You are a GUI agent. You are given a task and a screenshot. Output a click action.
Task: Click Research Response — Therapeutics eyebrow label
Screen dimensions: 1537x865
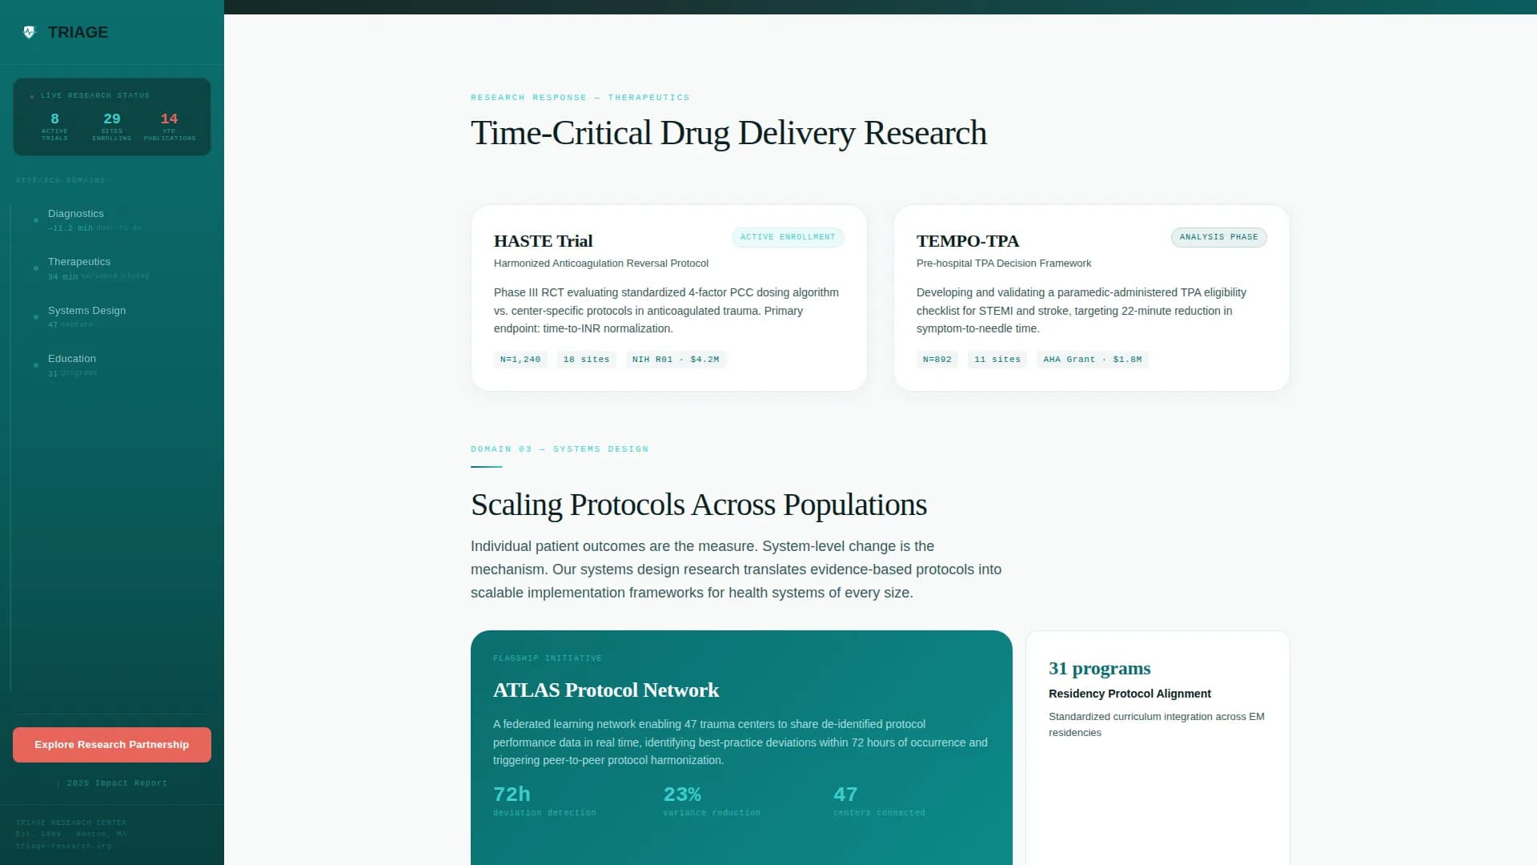click(x=580, y=98)
